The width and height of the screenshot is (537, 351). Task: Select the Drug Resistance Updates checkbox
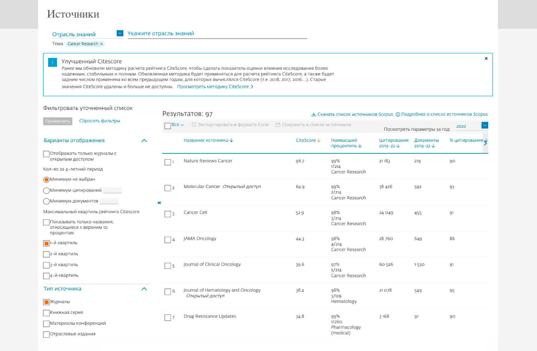pos(168,318)
